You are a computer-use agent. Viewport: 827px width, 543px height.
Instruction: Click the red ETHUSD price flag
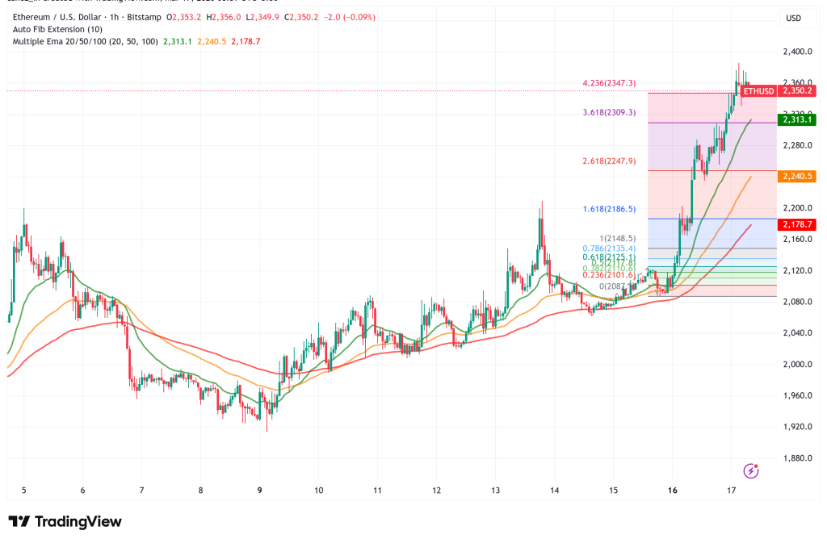[759, 91]
